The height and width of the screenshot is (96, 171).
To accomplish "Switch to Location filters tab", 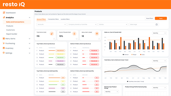I will click(x=65, y=19).
